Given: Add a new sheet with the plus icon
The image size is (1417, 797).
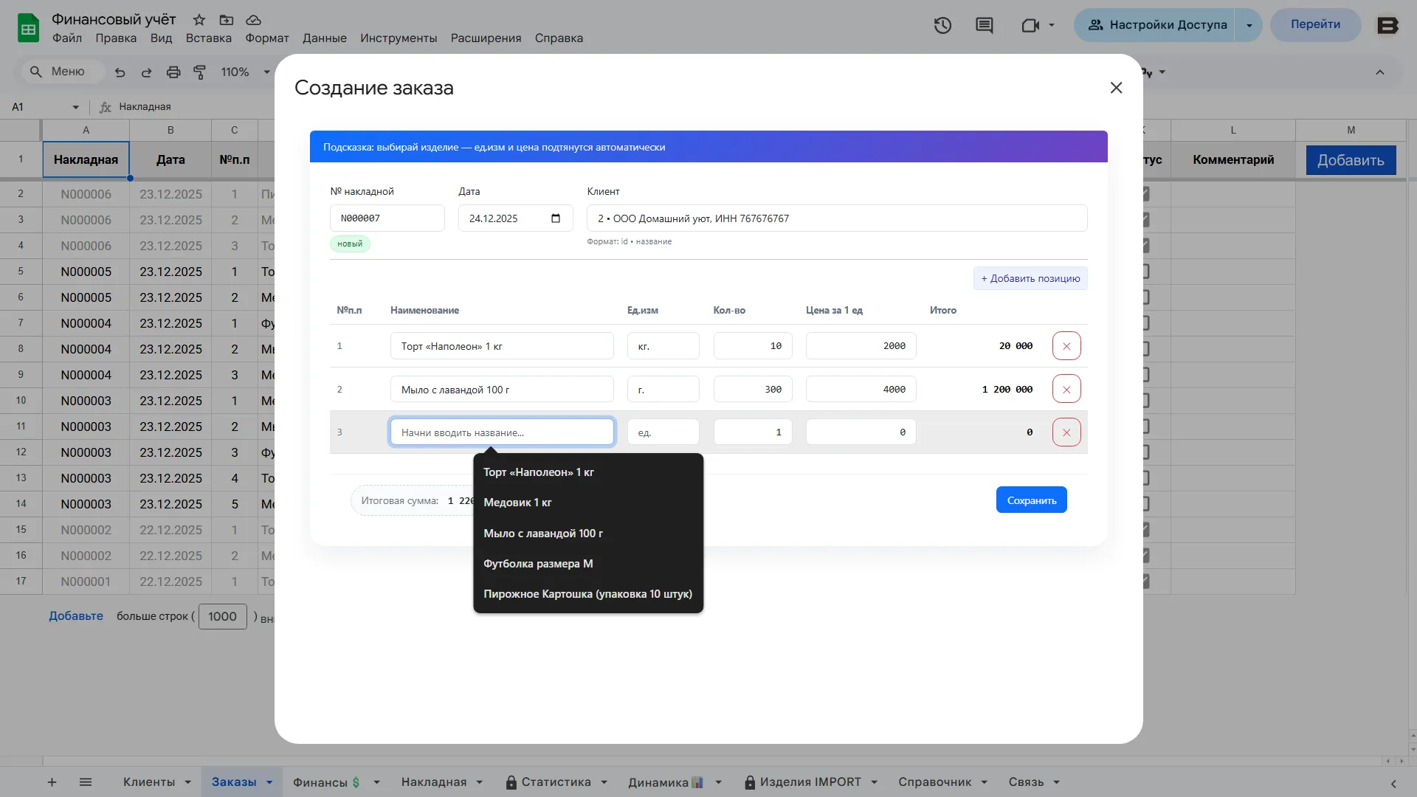Looking at the screenshot, I should coord(52,782).
